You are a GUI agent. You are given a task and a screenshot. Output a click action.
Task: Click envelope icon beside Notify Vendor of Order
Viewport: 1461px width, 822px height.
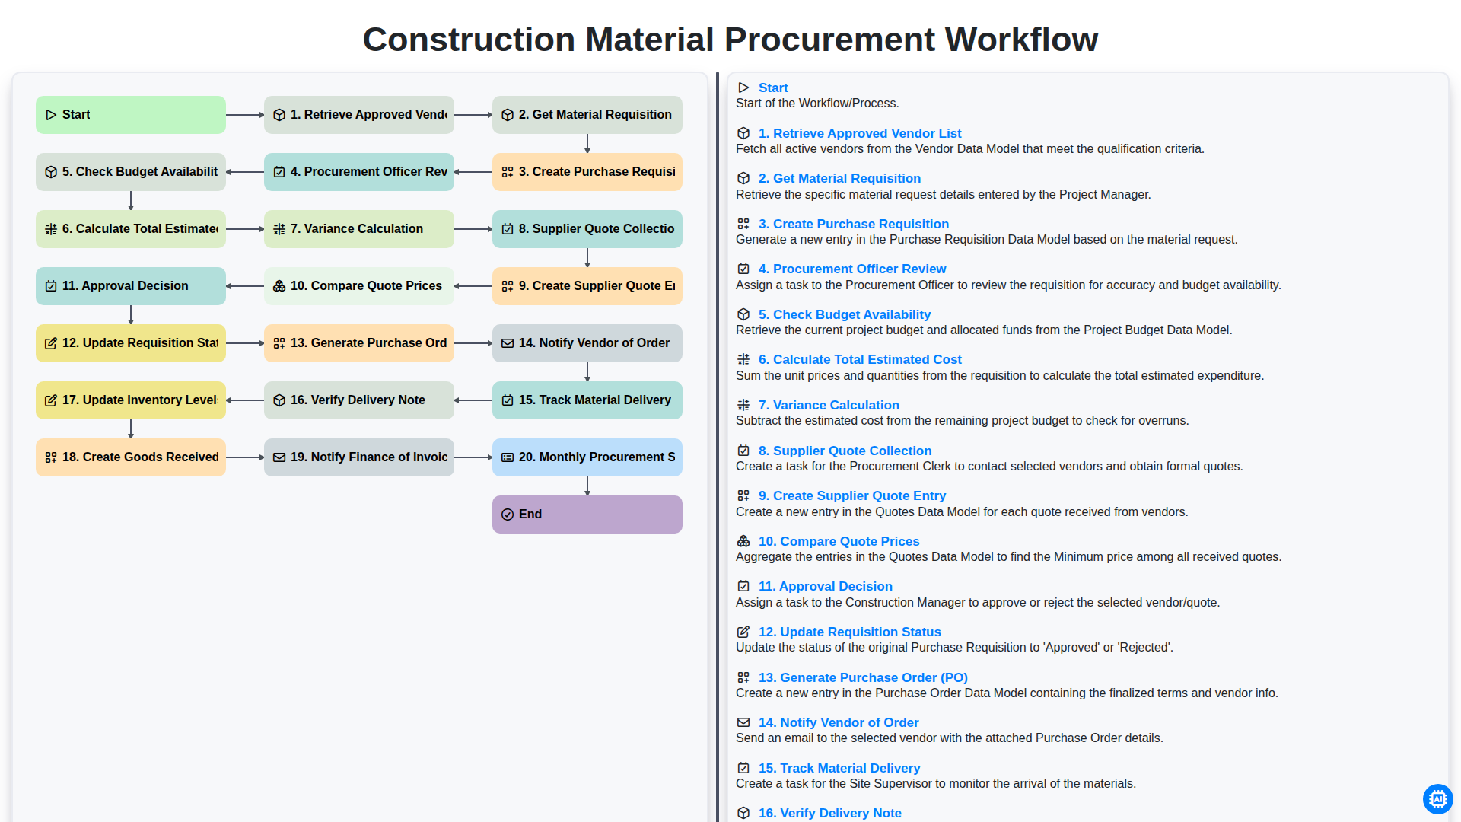743,722
